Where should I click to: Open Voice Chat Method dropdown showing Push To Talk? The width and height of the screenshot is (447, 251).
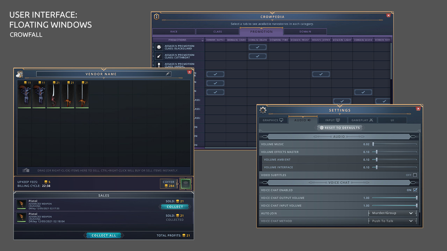coord(393,221)
